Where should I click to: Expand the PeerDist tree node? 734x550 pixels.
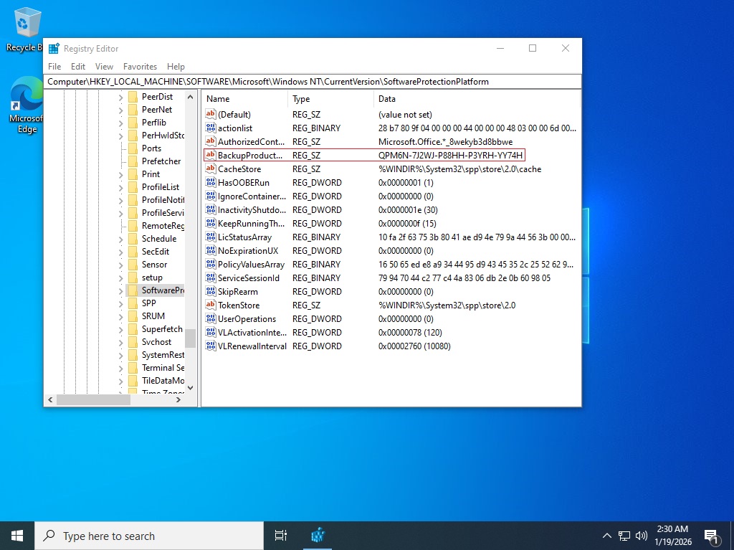click(120, 97)
